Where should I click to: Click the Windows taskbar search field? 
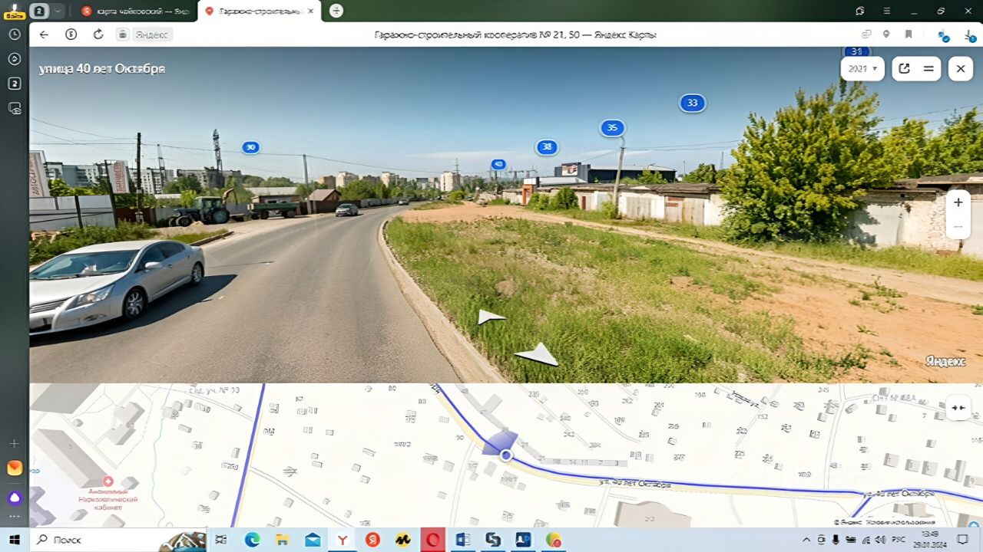[118, 540]
